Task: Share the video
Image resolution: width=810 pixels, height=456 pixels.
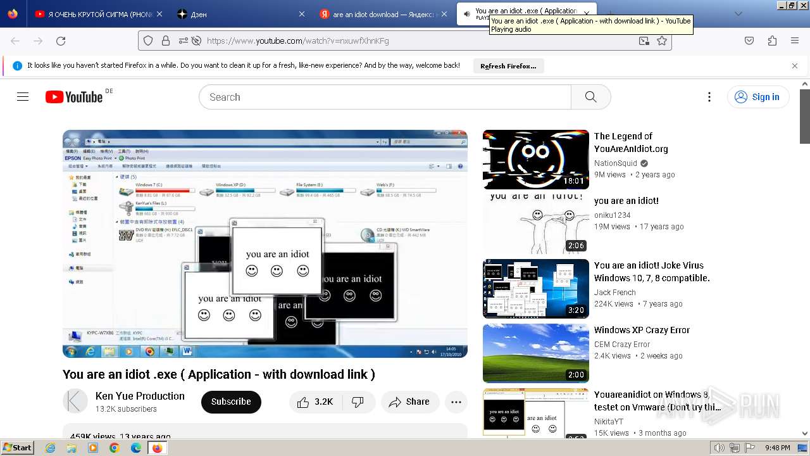Action: click(x=410, y=402)
